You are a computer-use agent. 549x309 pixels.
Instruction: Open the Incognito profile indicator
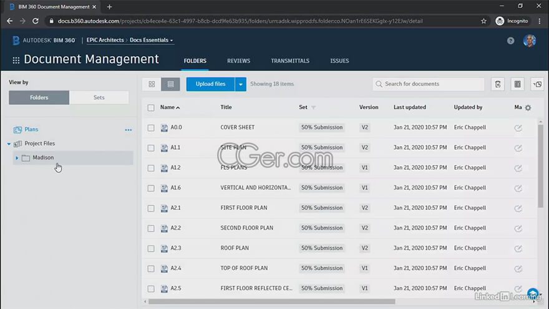click(512, 21)
